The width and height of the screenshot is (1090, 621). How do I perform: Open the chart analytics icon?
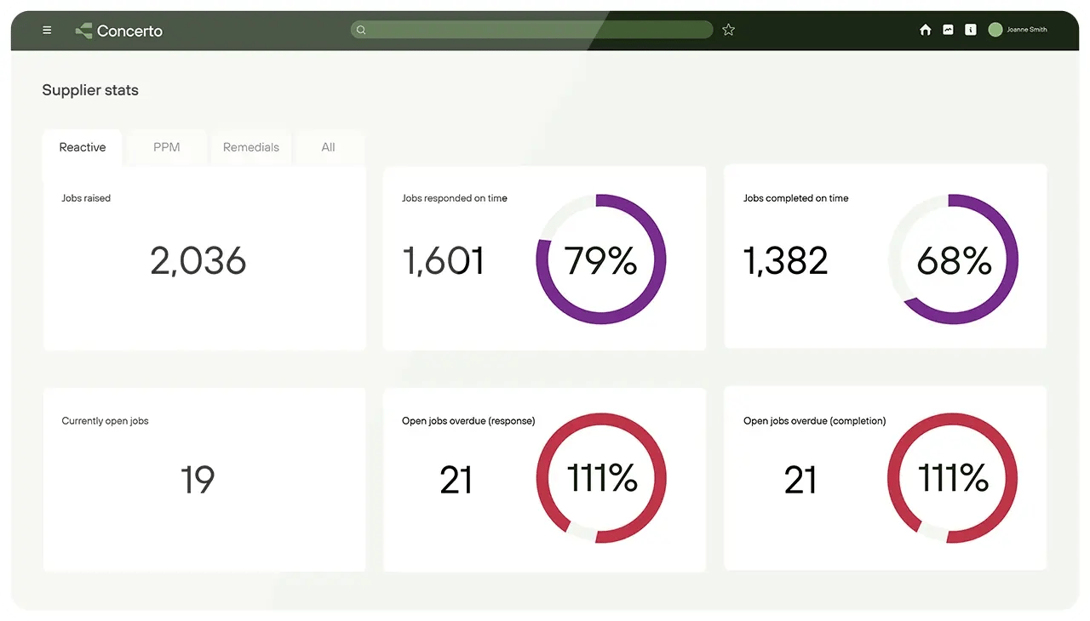point(948,30)
